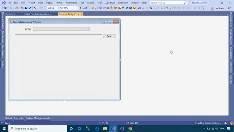234x132 pixels.
Task: Open the Solution Explorer side panel
Action: tap(231, 37)
